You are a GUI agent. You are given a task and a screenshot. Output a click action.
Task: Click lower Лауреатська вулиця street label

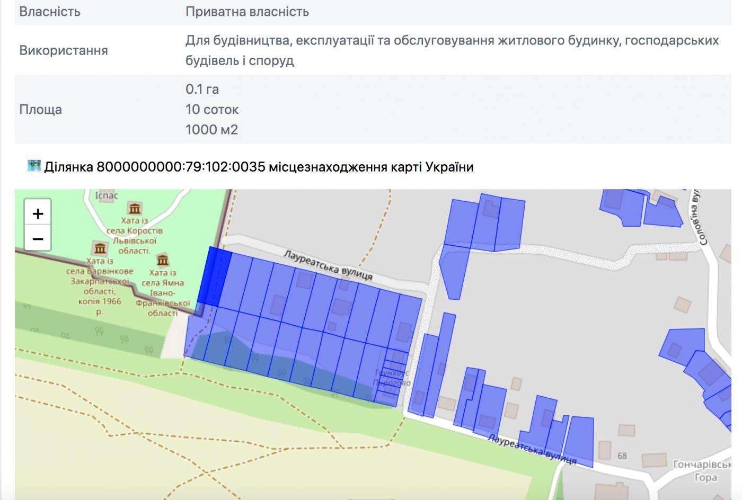(x=532, y=449)
